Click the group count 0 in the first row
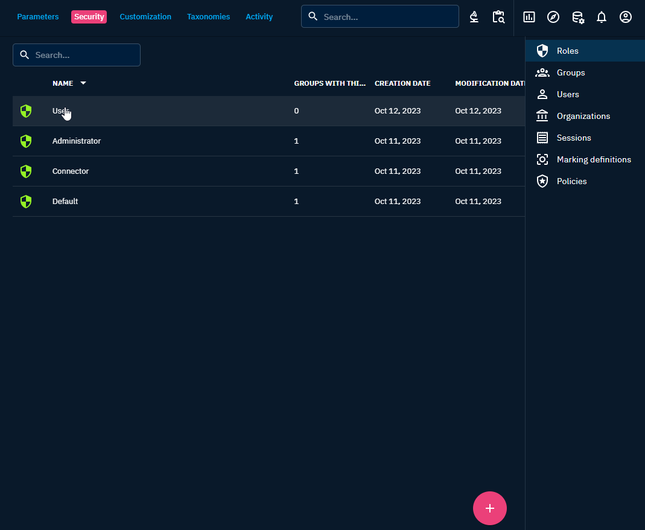 tap(296, 111)
